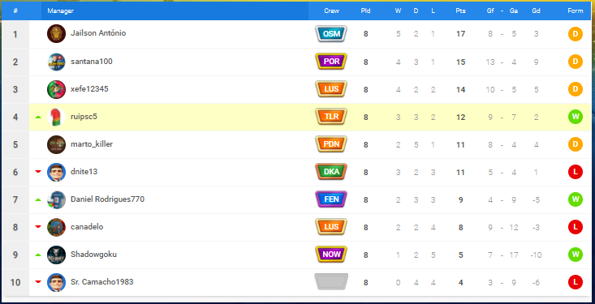
Task: Click ruipsc5's green W form indicator
Action: pyautogui.click(x=576, y=117)
